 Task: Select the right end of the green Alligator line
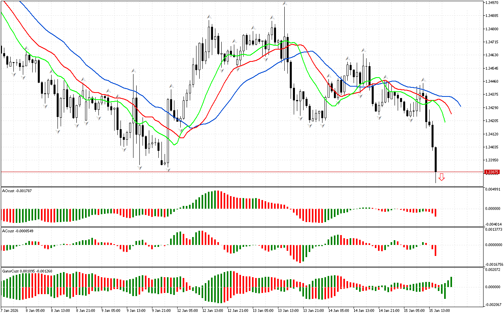445,121
